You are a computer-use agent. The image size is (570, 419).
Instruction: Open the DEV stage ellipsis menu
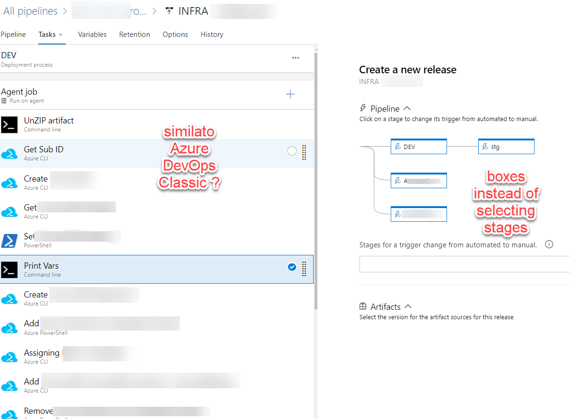click(x=296, y=58)
